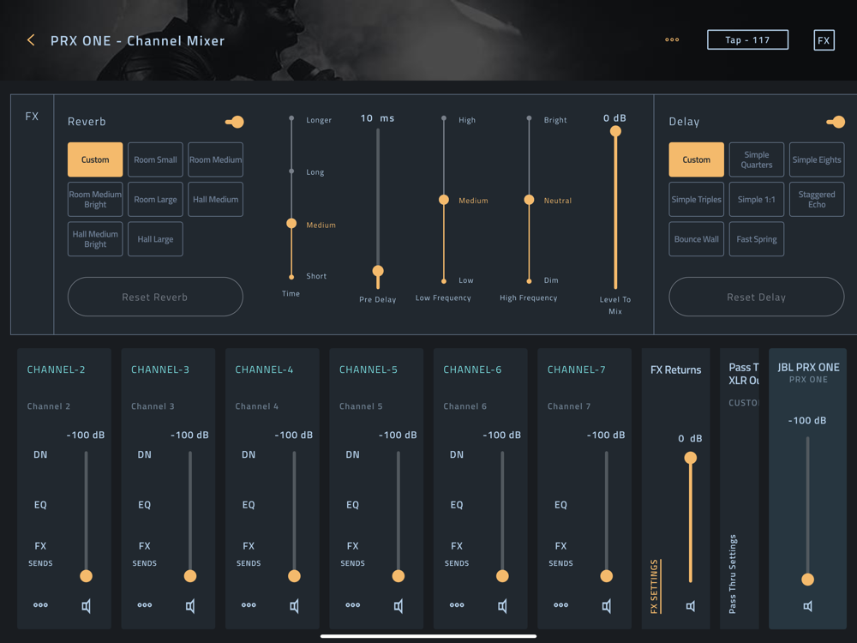Mute Channel 5 with its speaker icon
This screenshot has height=643, width=857.
399,606
